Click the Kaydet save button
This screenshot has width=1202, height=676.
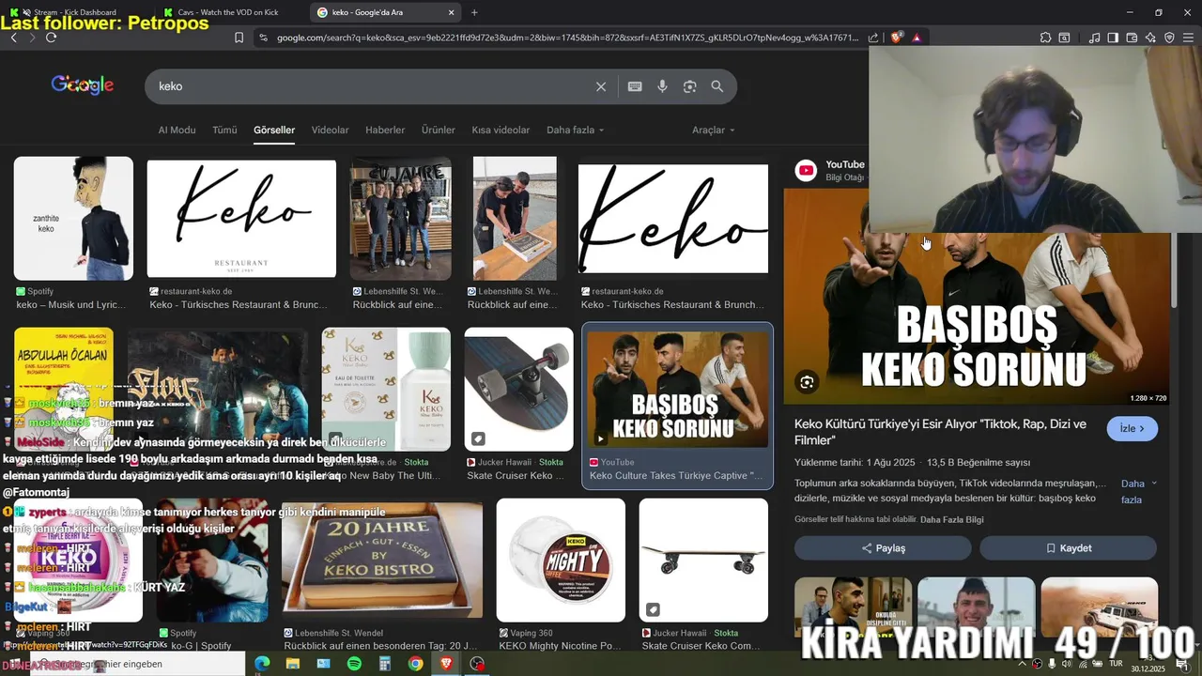(x=1068, y=548)
